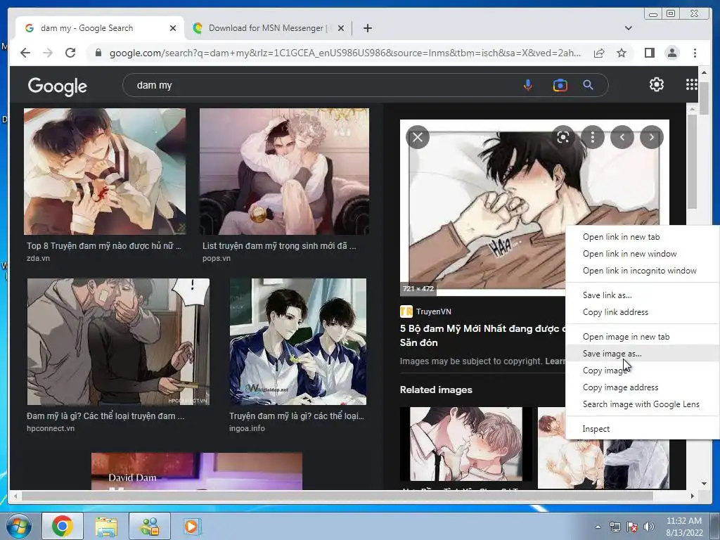Screen dimensions: 720x540
Task: Reload the current page
Action: point(70,53)
